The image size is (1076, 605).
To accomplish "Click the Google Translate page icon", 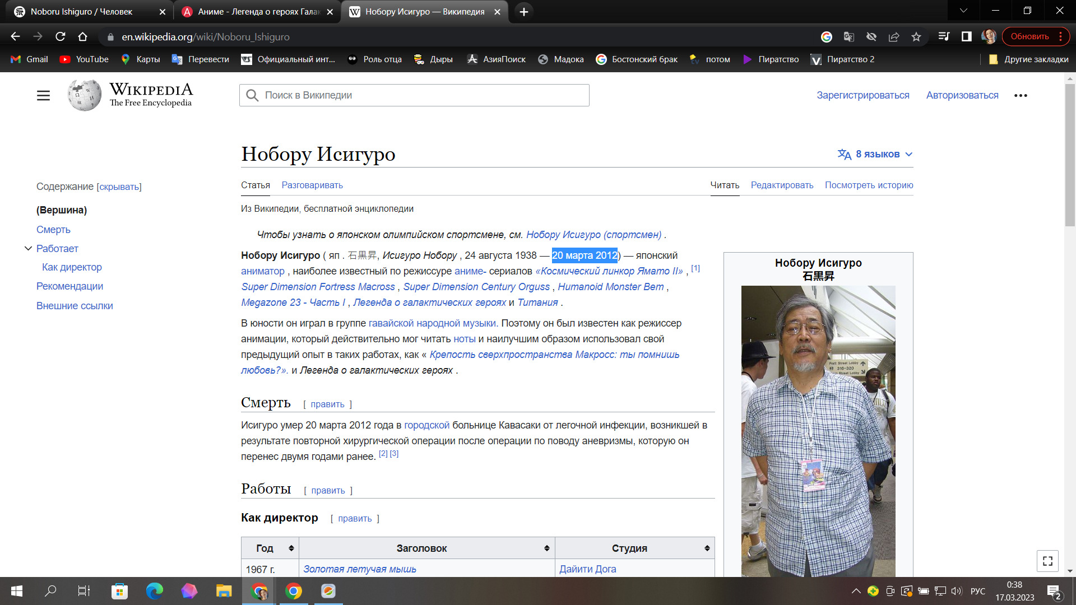I will coord(849,36).
